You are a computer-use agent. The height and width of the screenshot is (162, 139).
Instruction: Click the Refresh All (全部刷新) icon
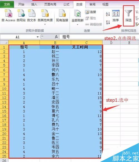point(78,14)
